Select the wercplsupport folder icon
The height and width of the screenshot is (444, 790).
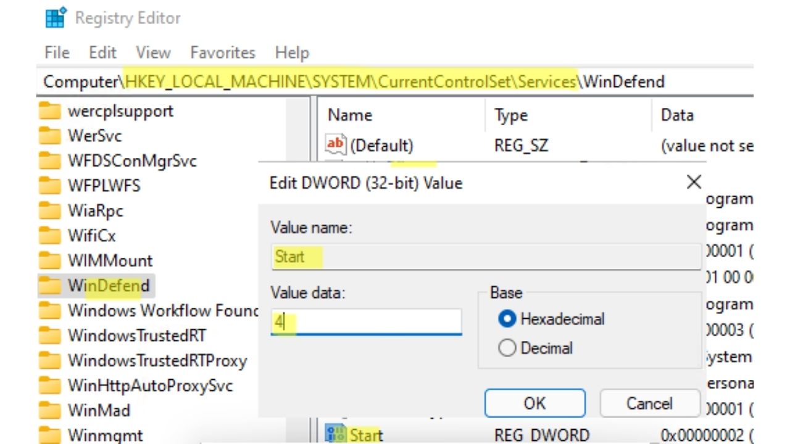point(49,112)
